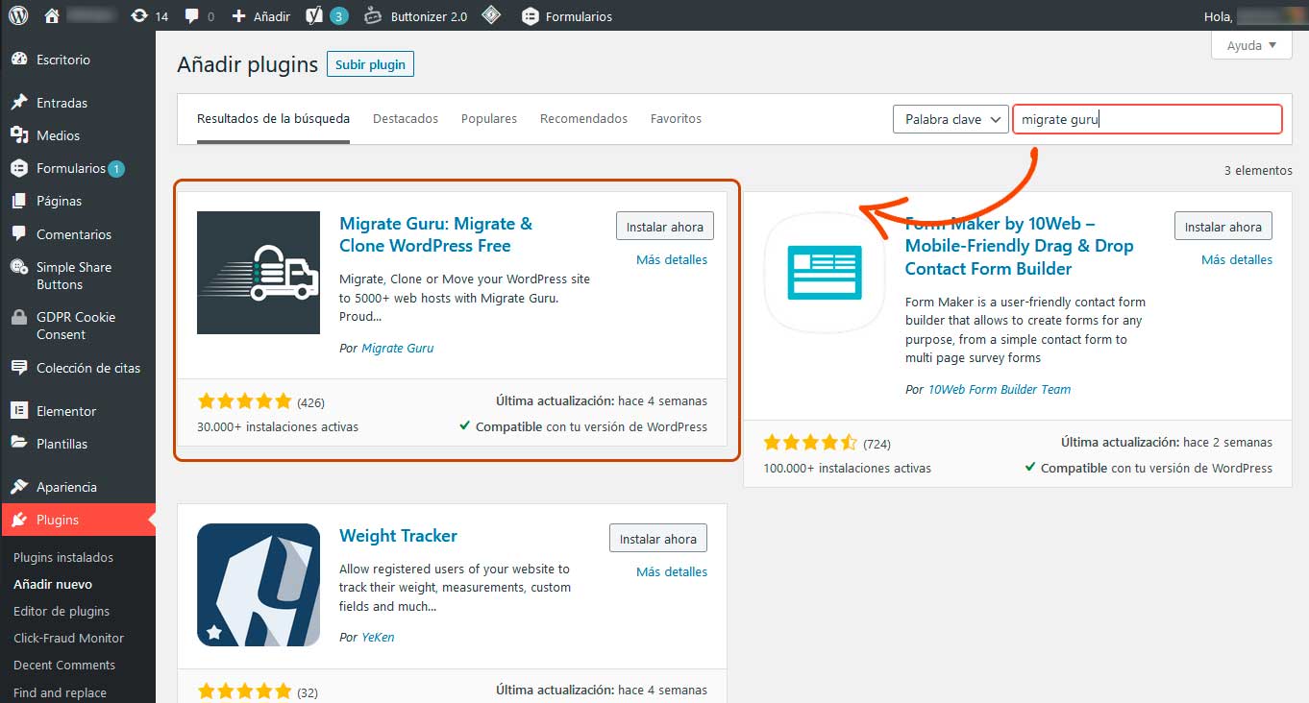Switch to the Populares tab
The height and width of the screenshot is (703, 1309).
tap(488, 119)
